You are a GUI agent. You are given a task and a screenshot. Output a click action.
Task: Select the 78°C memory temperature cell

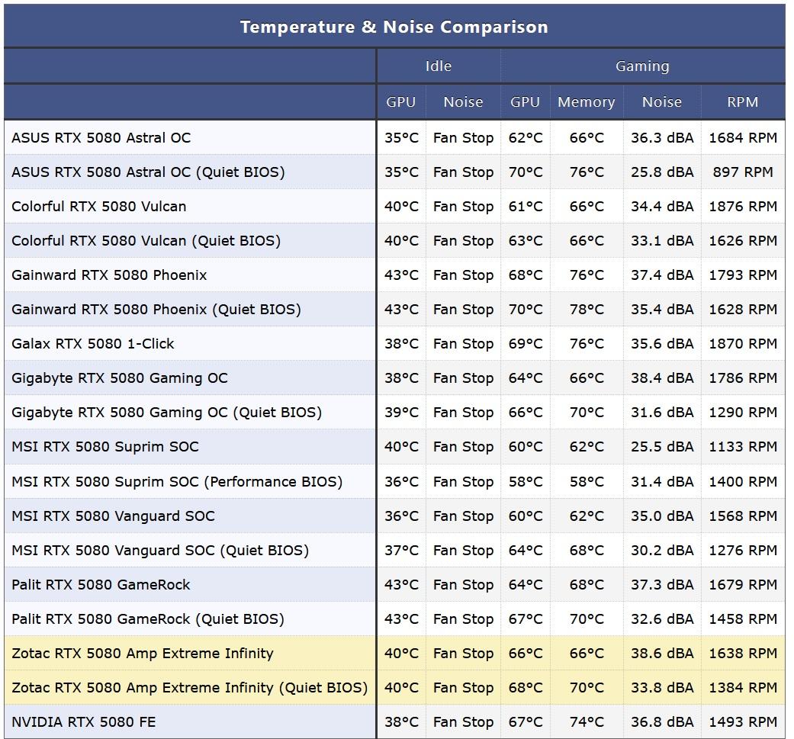[586, 310]
